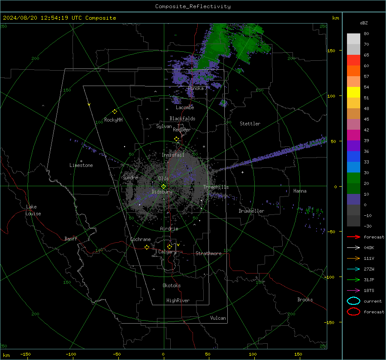Click the yellow diamond marker above Calgary
The width and height of the screenshot is (386, 360).
click(x=169, y=247)
